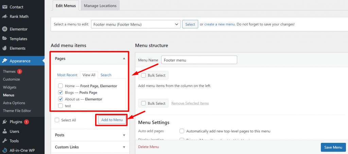The height and width of the screenshot is (154, 348).
Task: Check the Home Front Page checkbox
Action: tap(60, 86)
